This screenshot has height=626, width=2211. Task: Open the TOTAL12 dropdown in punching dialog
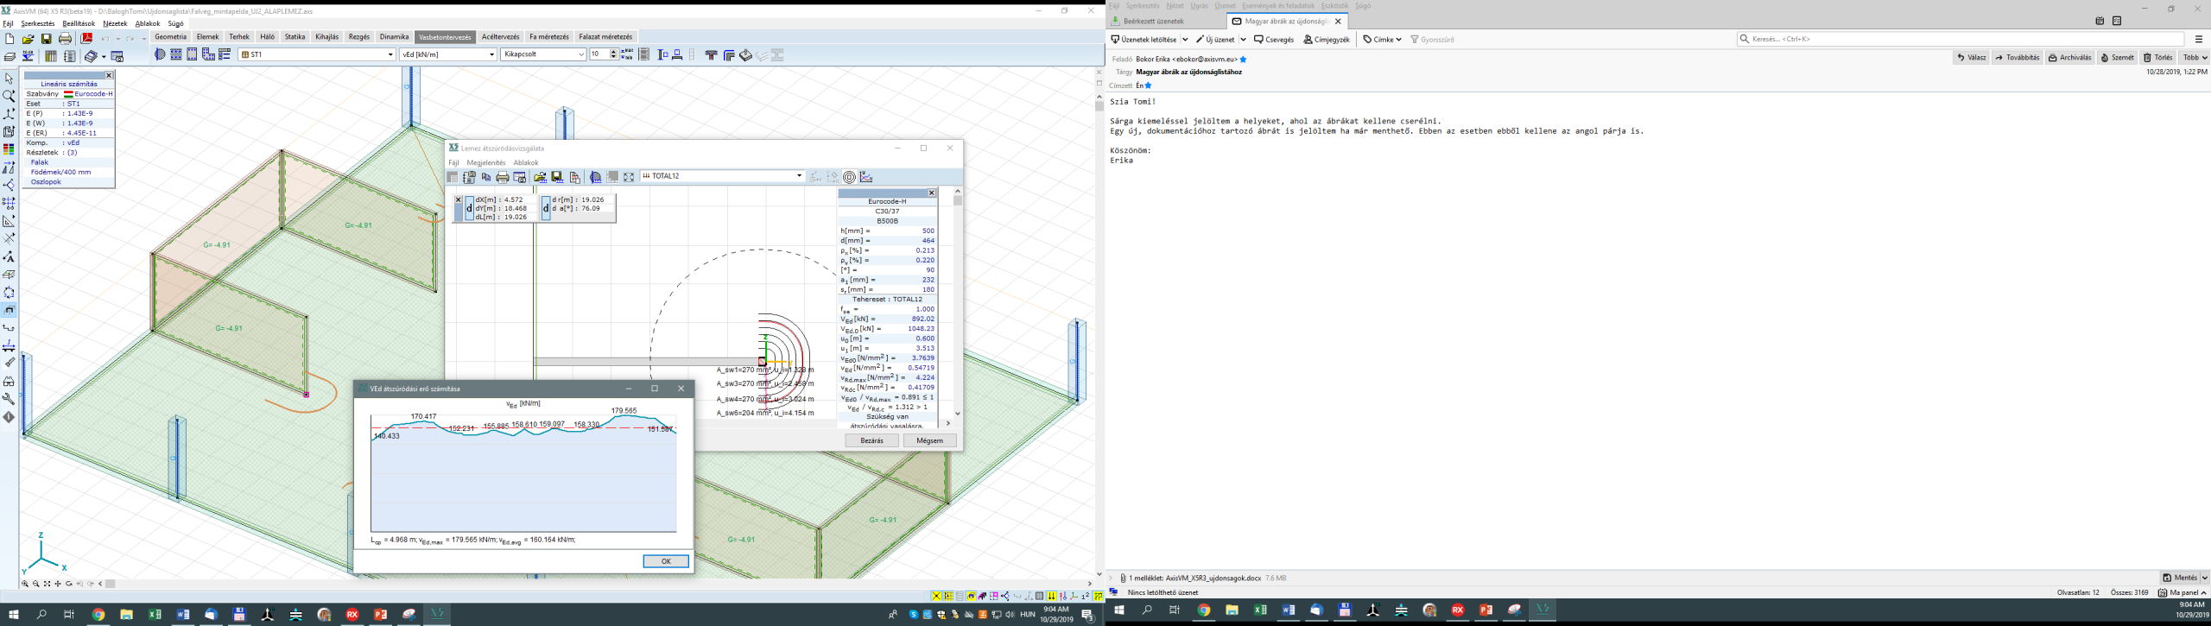click(799, 176)
